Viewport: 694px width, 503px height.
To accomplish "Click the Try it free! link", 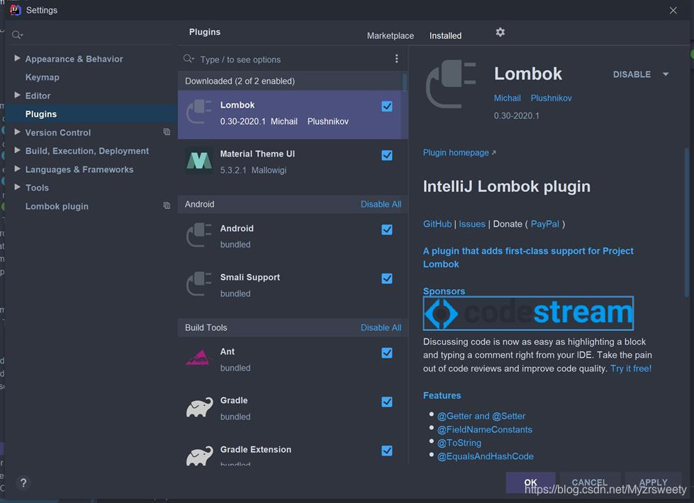I will click(x=631, y=368).
